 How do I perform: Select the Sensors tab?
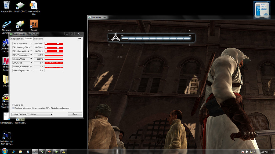pos(28,38)
